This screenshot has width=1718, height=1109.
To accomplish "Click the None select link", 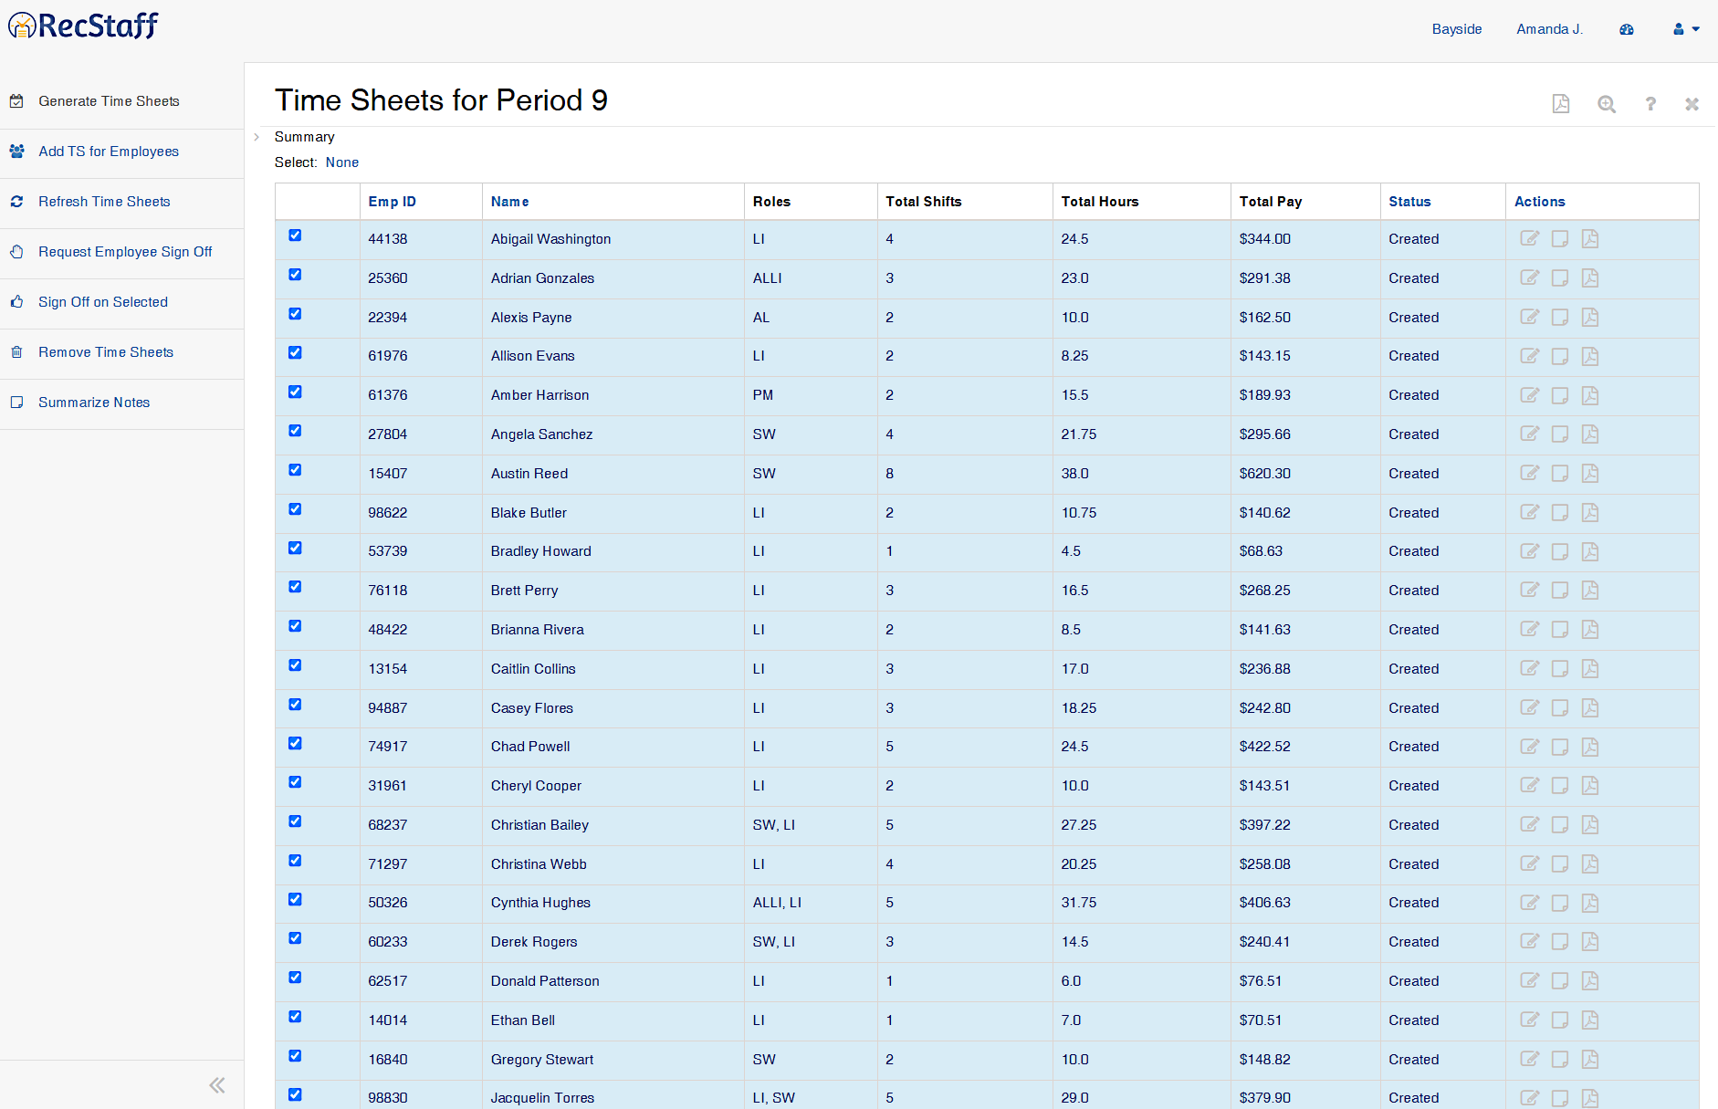I will click(x=342, y=162).
